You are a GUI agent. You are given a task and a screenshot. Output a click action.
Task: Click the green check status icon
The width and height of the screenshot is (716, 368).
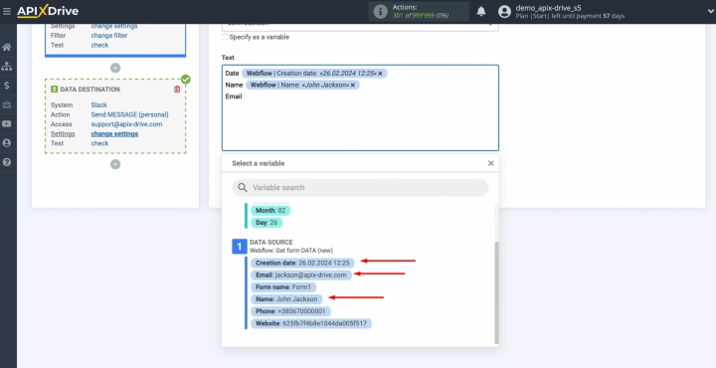coord(185,80)
